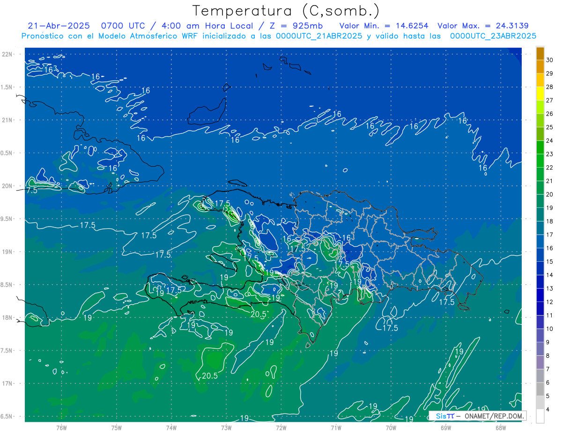Click the 'SisTT - ONAMET/REP.DOM.' credit label
The width and height of the screenshot is (562, 434).
click(478, 416)
